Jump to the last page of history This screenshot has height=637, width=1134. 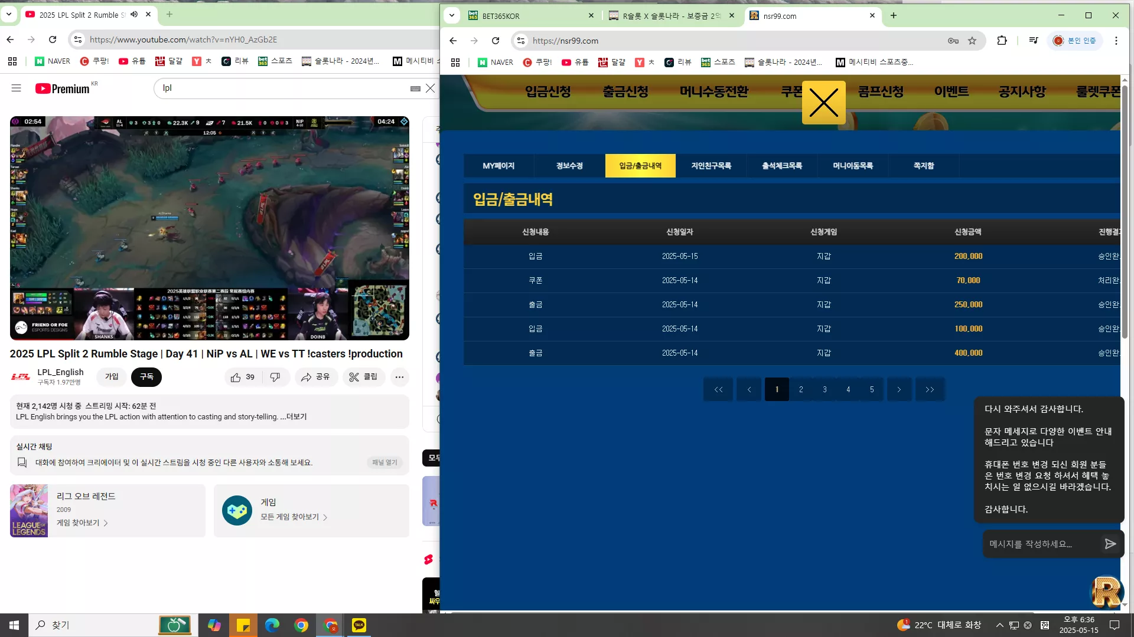(930, 389)
